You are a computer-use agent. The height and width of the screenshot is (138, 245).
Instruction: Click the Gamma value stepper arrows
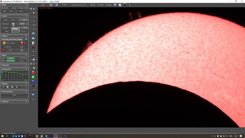point(27,28)
